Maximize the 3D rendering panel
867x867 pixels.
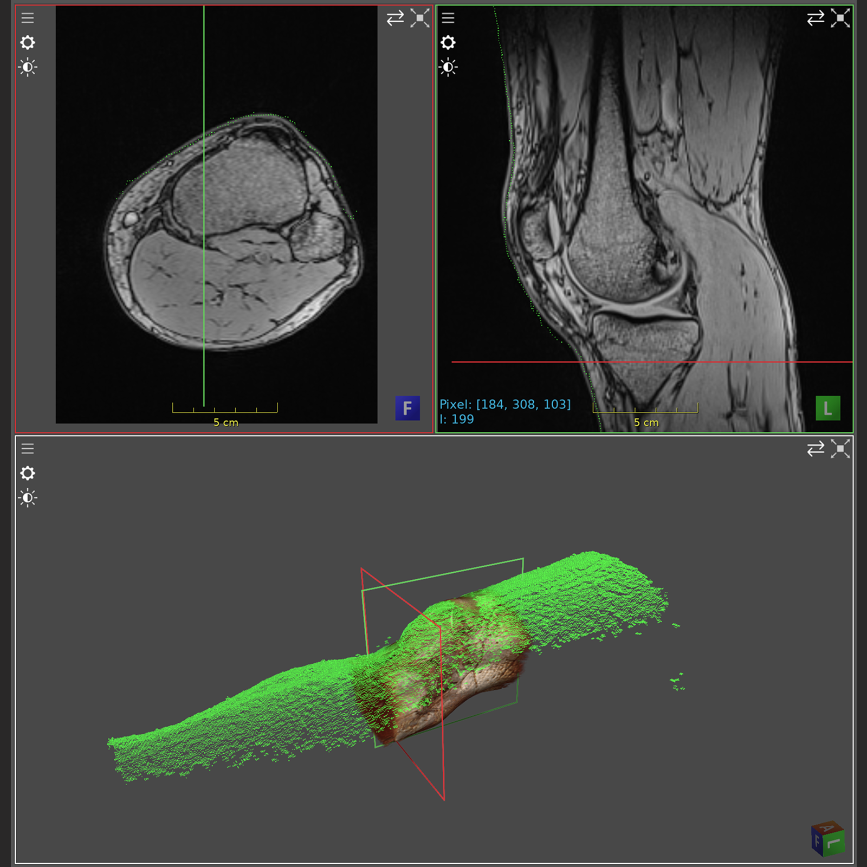840,449
